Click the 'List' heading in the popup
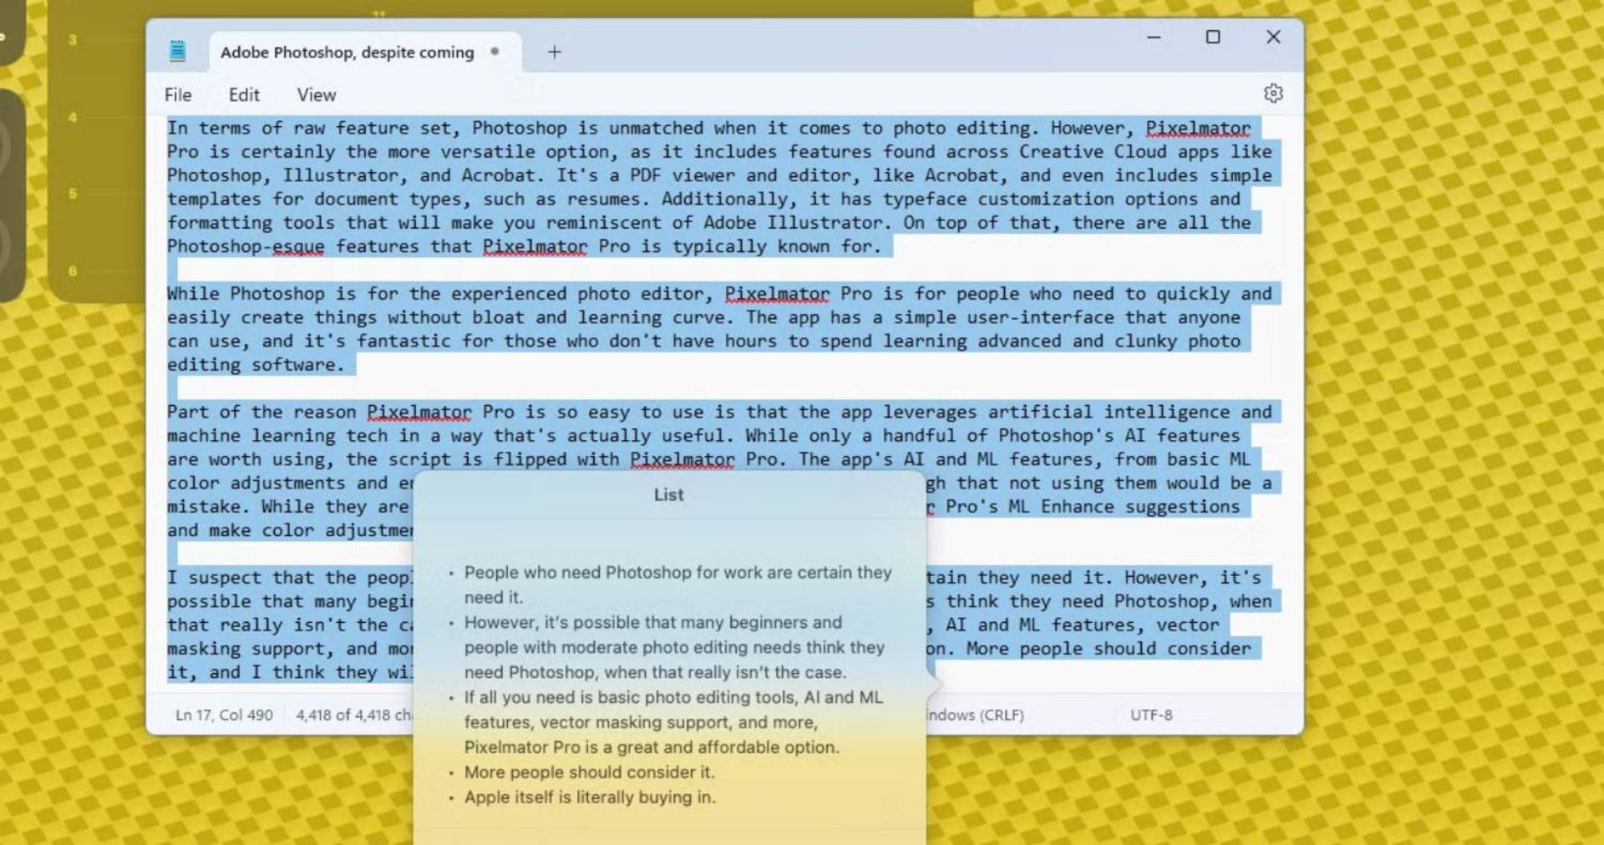1604x845 pixels. (x=668, y=494)
